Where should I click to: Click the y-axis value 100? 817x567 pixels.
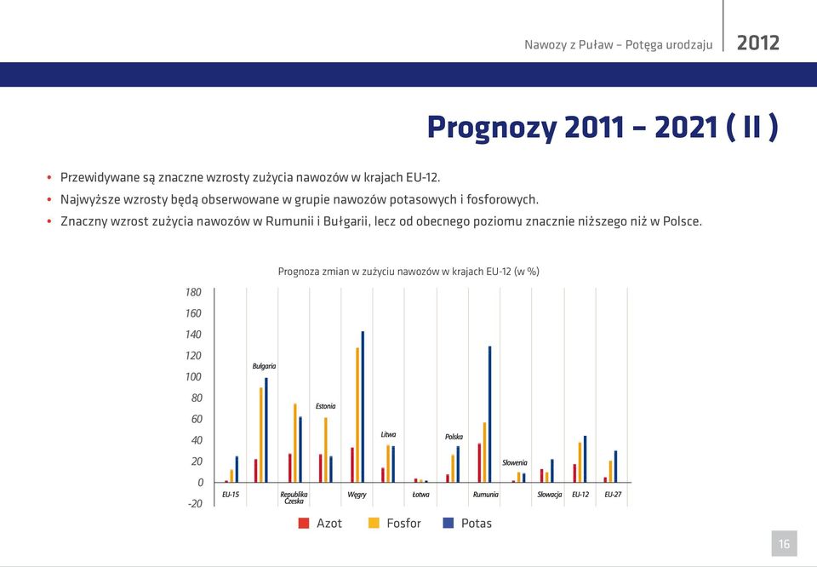click(x=193, y=377)
